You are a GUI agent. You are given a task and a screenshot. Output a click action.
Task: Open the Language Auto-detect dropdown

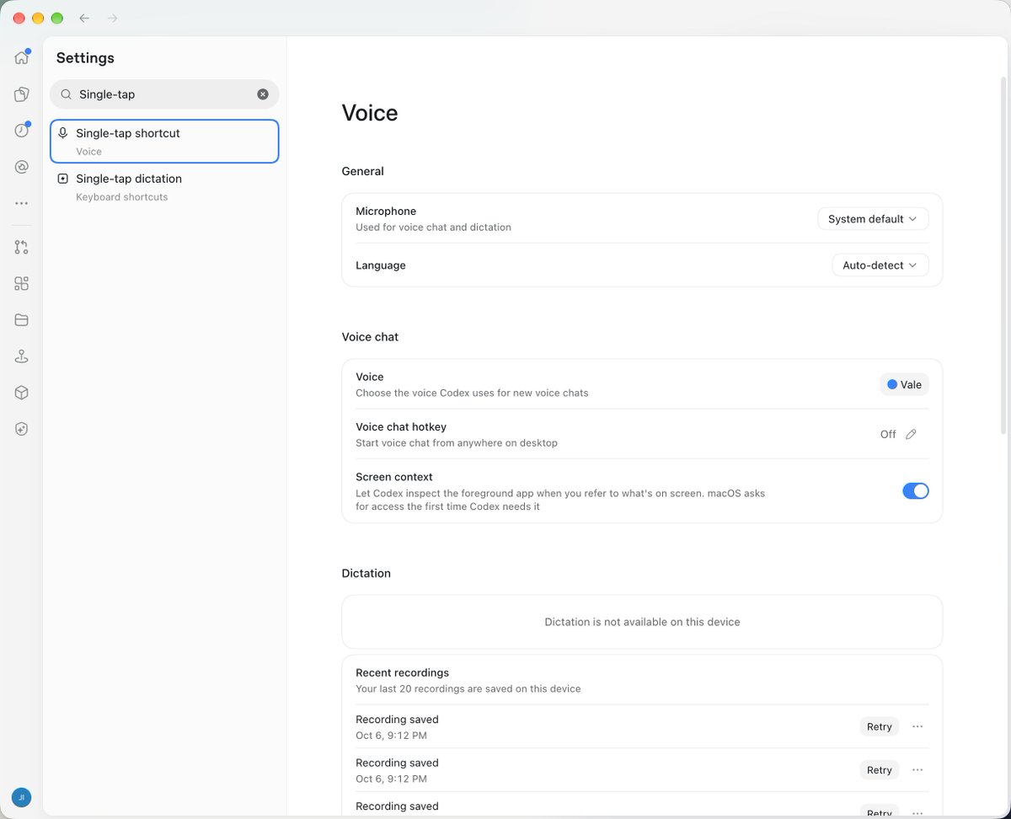tap(880, 265)
